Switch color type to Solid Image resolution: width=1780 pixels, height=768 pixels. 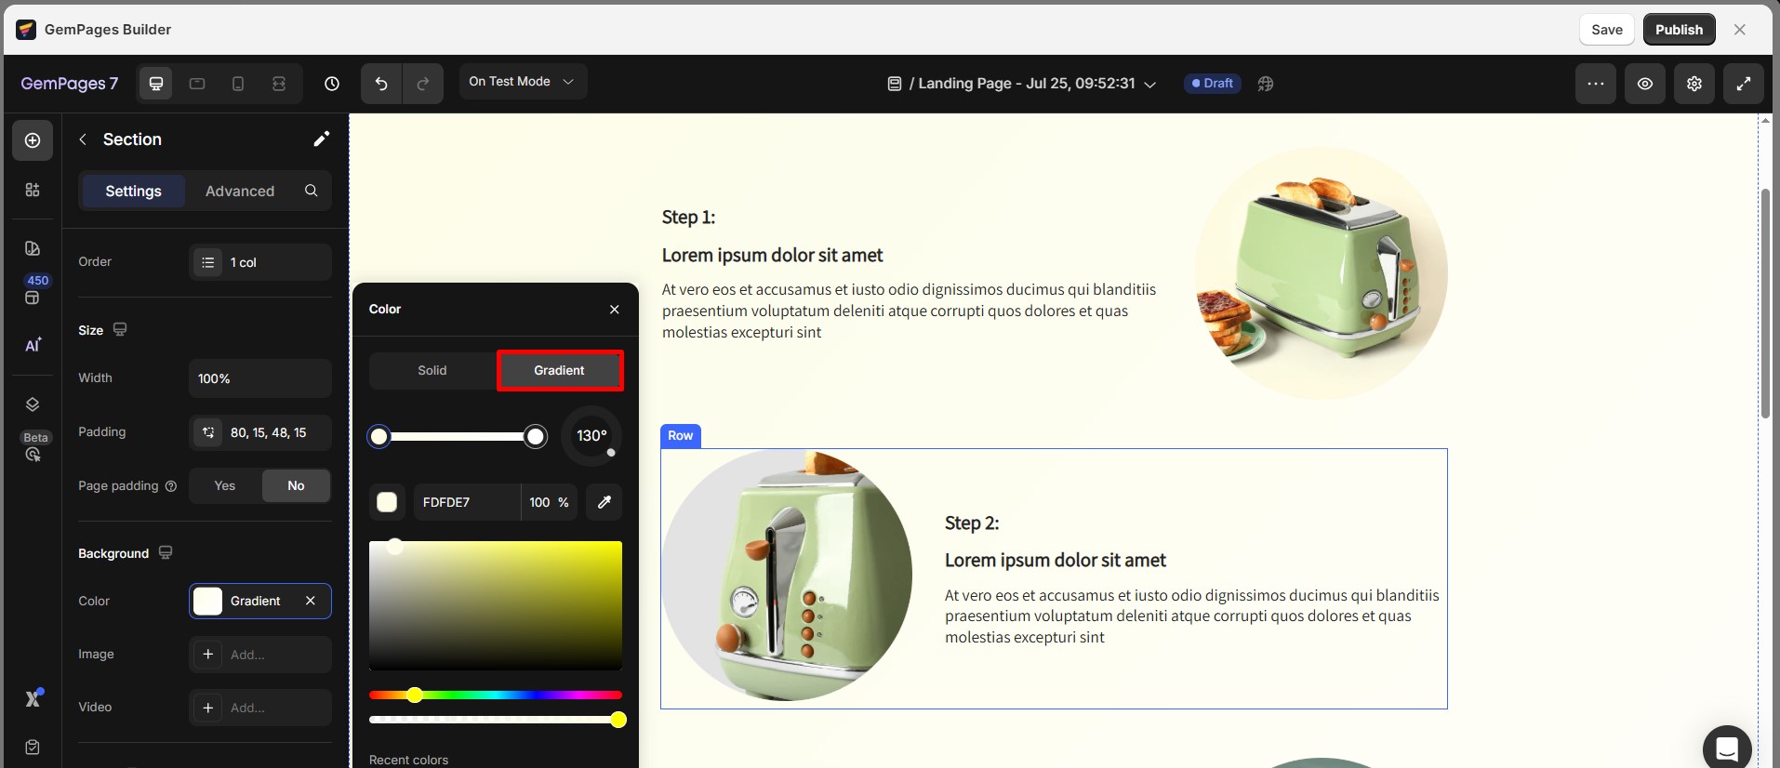coord(432,370)
